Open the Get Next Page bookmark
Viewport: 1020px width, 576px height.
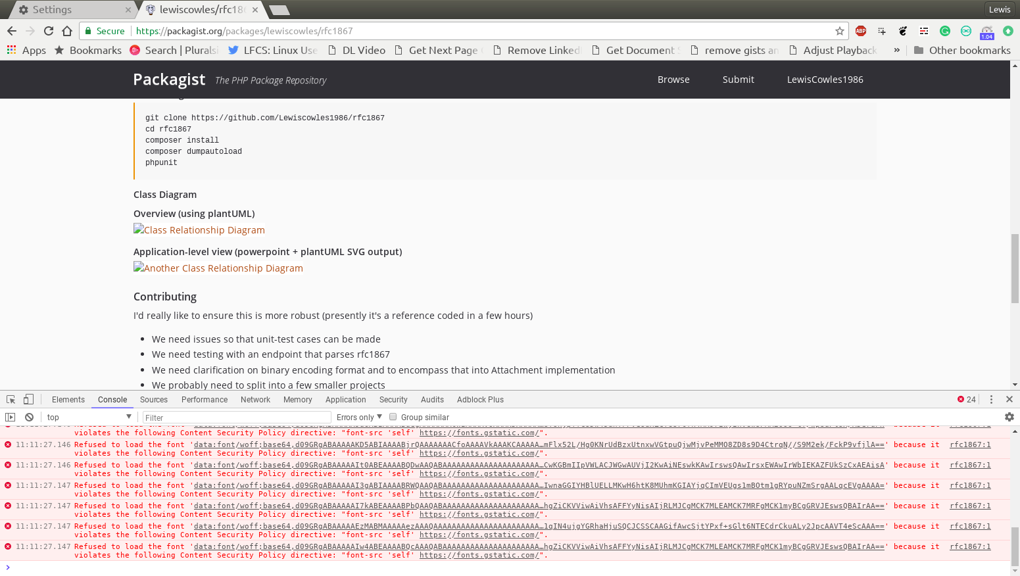pos(439,50)
